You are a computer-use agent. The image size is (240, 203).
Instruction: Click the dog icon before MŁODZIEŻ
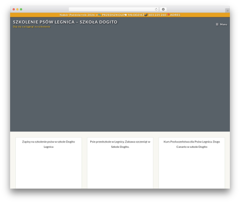click(126, 15)
